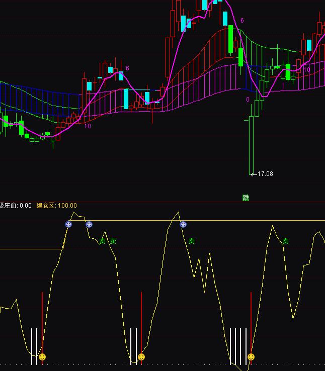Click the second 卖 sell signal from left
Viewport: 325px width, 371px height.
(x=113, y=241)
